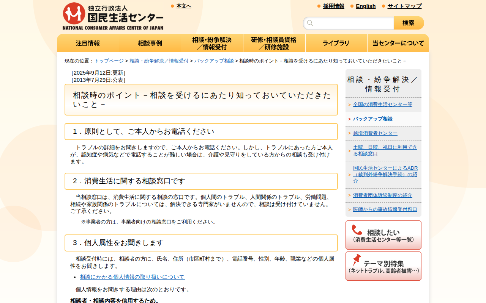The width and height of the screenshot is (486, 303).
Task: Open the 相談・紛争解決／情報受付 navigation section
Action: [x=212, y=43]
